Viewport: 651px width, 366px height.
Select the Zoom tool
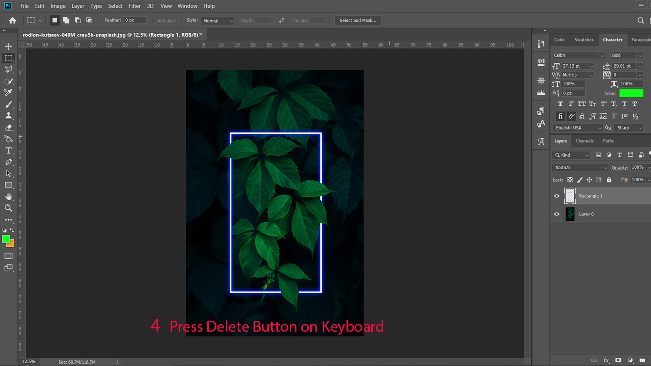tap(9, 208)
